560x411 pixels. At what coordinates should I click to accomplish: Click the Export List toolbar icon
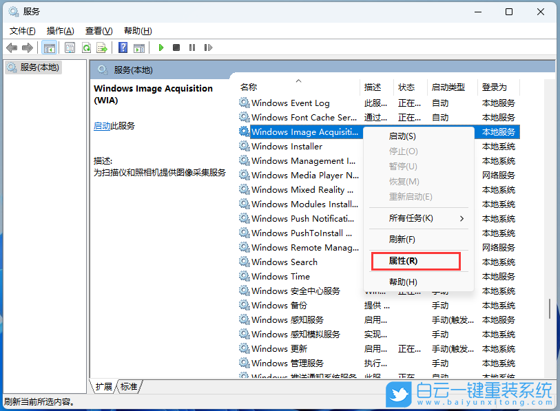pos(101,48)
